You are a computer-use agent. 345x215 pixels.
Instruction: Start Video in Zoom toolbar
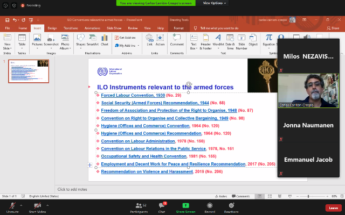click(x=37, y=207)
